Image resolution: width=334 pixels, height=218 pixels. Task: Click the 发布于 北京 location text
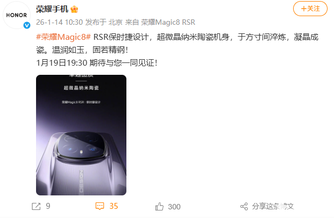point(104,22)
